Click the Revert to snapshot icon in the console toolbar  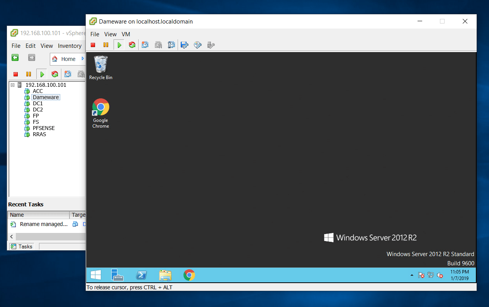158,45
